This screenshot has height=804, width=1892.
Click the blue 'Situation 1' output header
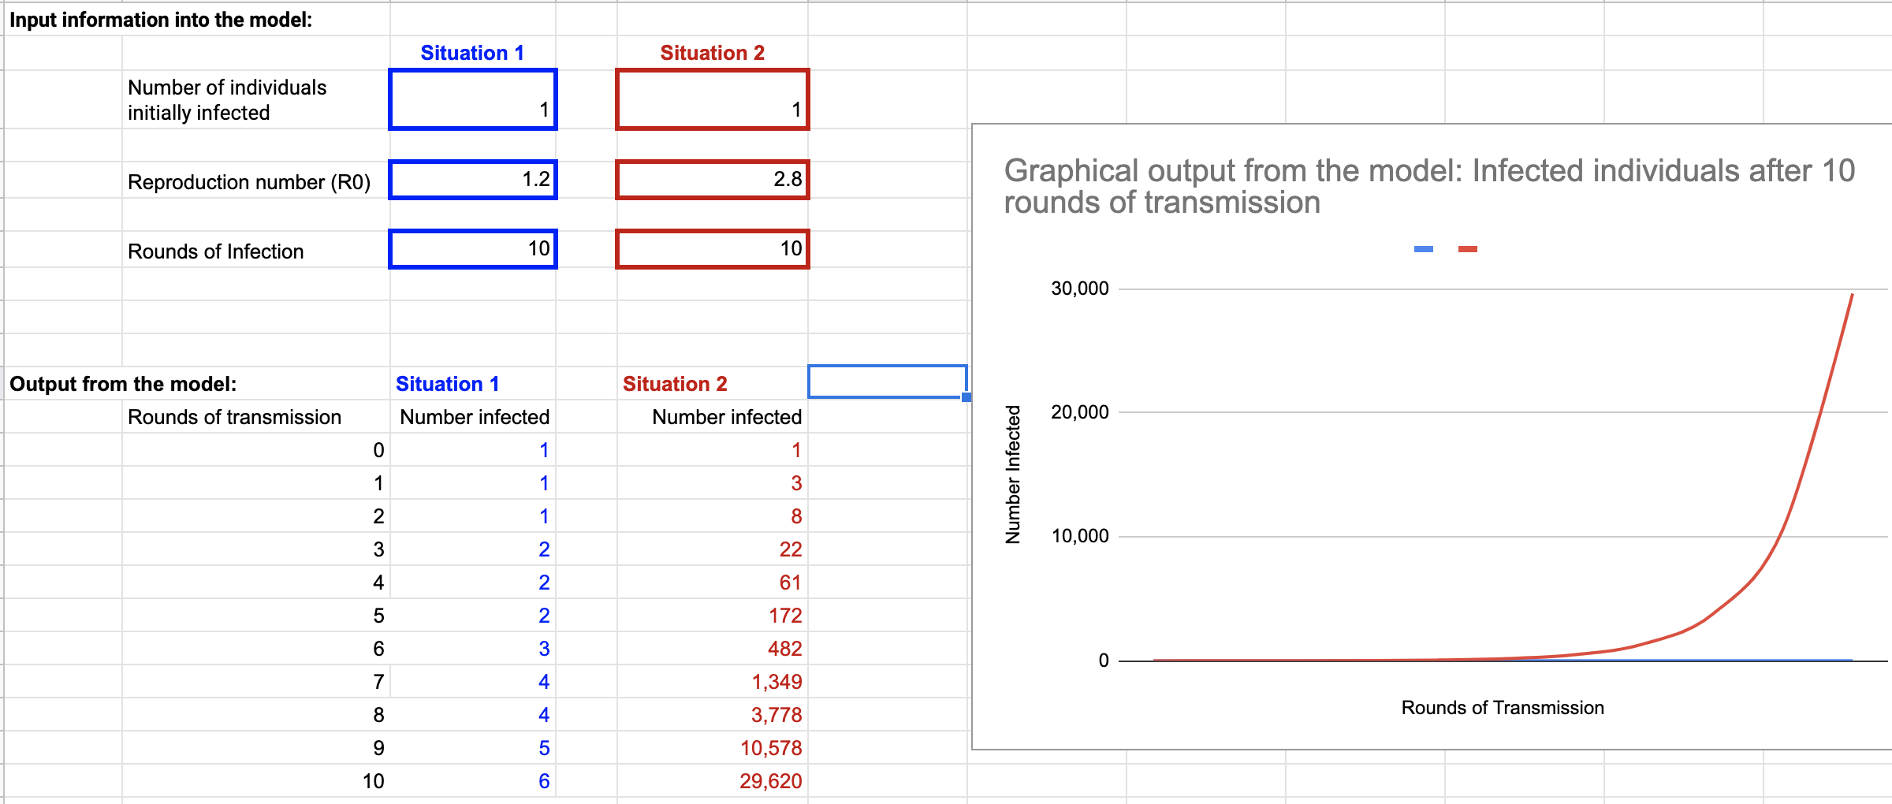pos(448,384)
